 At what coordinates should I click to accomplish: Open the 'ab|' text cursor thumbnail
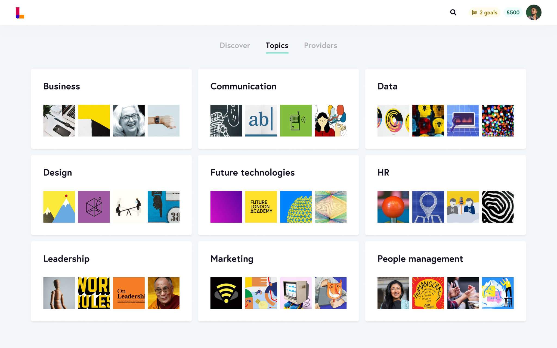pos(261,121)
